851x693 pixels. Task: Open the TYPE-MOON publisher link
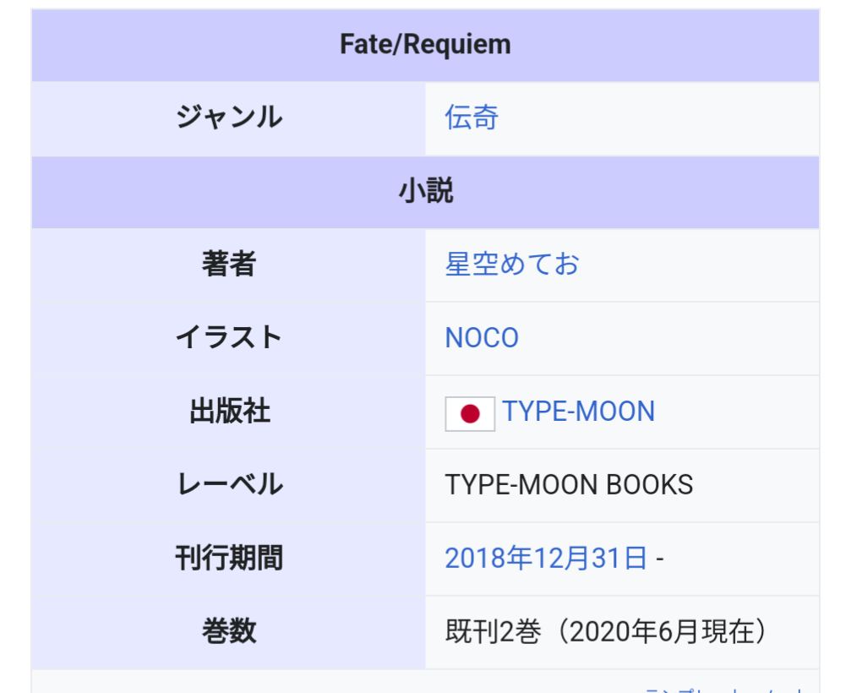tap(579, 412)
